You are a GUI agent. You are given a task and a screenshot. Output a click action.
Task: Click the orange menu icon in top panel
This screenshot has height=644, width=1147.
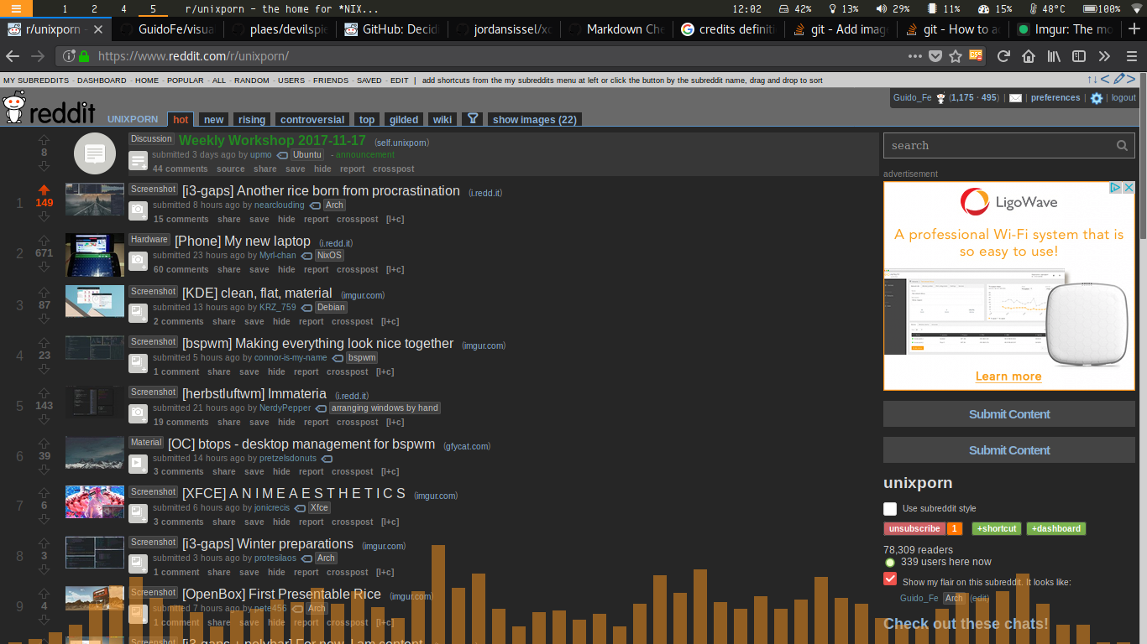[x=16, y=8]
